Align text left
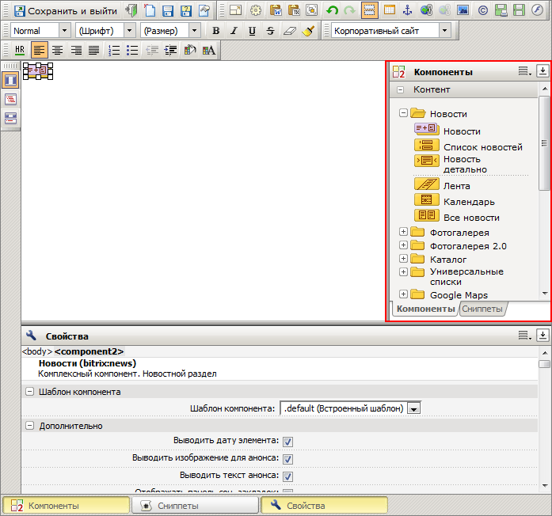Viewport: 552px width, 516px height. (39, 50)
